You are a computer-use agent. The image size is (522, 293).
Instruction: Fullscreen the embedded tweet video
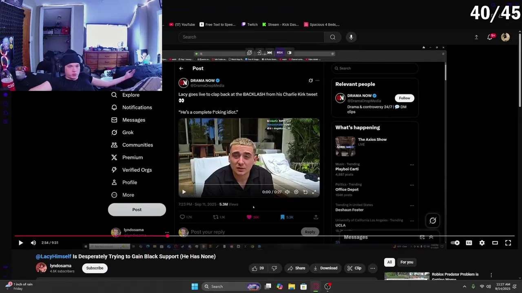coord(314,192)
